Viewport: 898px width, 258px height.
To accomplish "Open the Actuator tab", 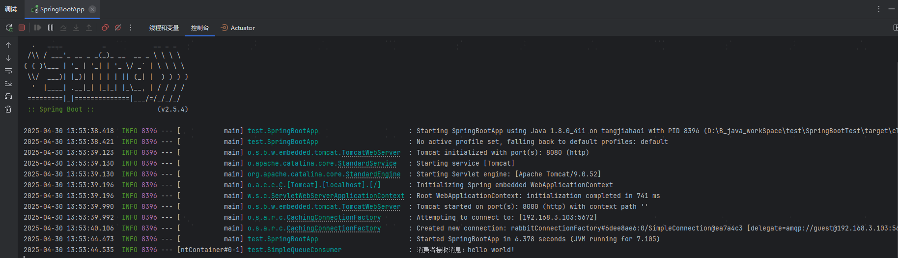I will coord(238,28).
